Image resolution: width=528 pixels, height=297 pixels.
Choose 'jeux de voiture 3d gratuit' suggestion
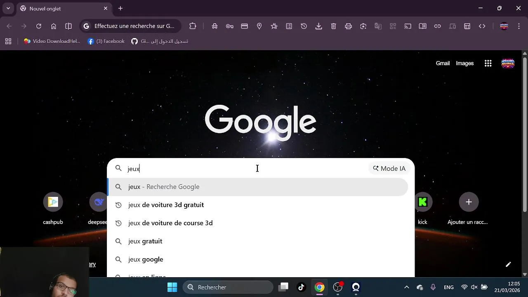click(258, 205)
